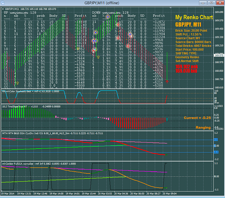The width and height of the screenshot is (225, 198).
Task: Click the chart shift triangle marker on top edge
Action: click(171, 8)
